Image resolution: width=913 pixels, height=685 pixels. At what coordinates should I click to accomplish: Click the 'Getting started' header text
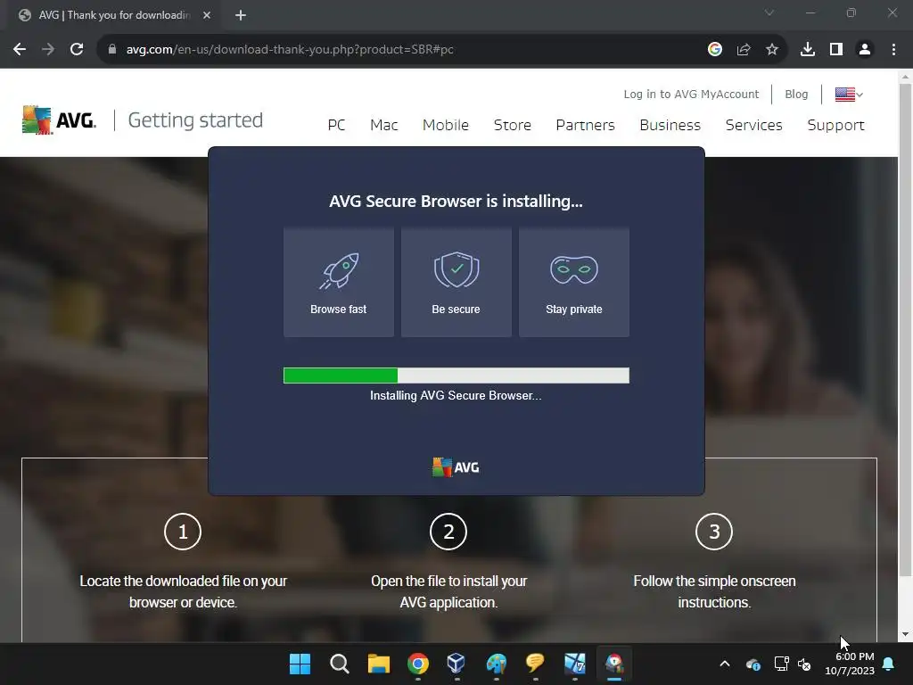coord(195,120)
